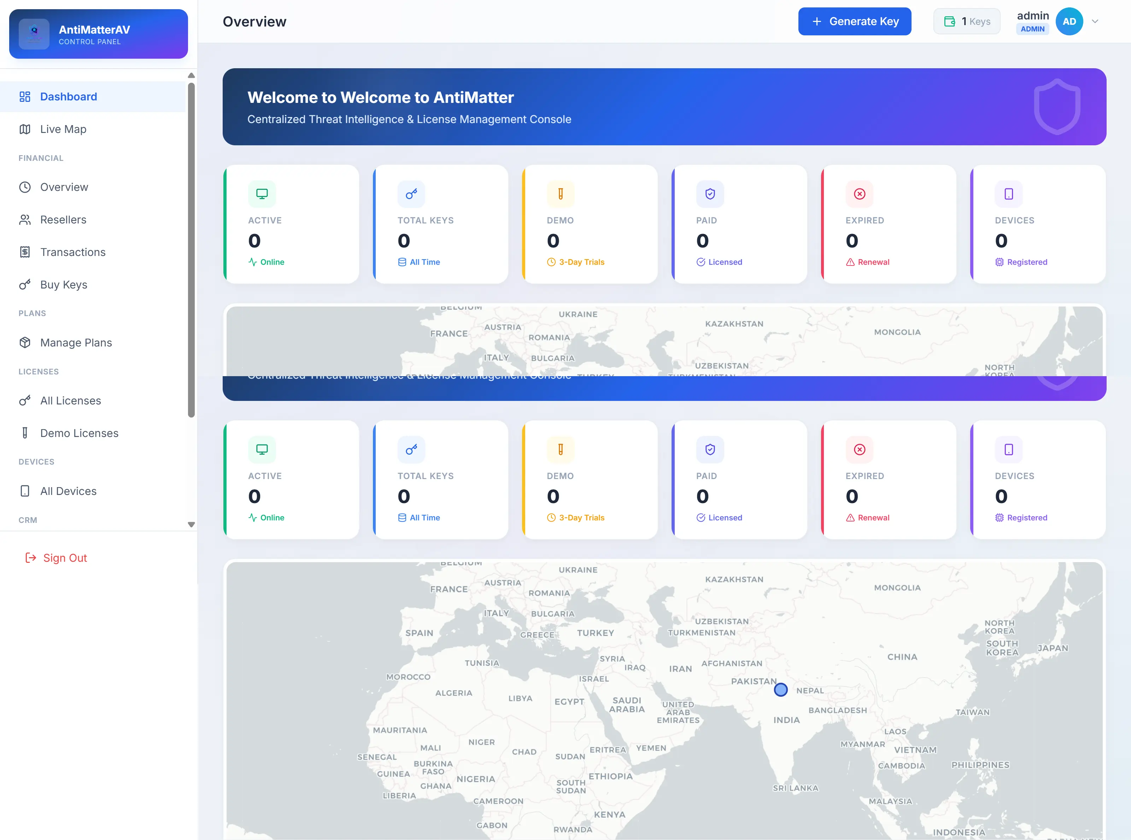Click the Expired red icon on the stats card
This screenshot has width=1131, height=840.
pos(859,194)
